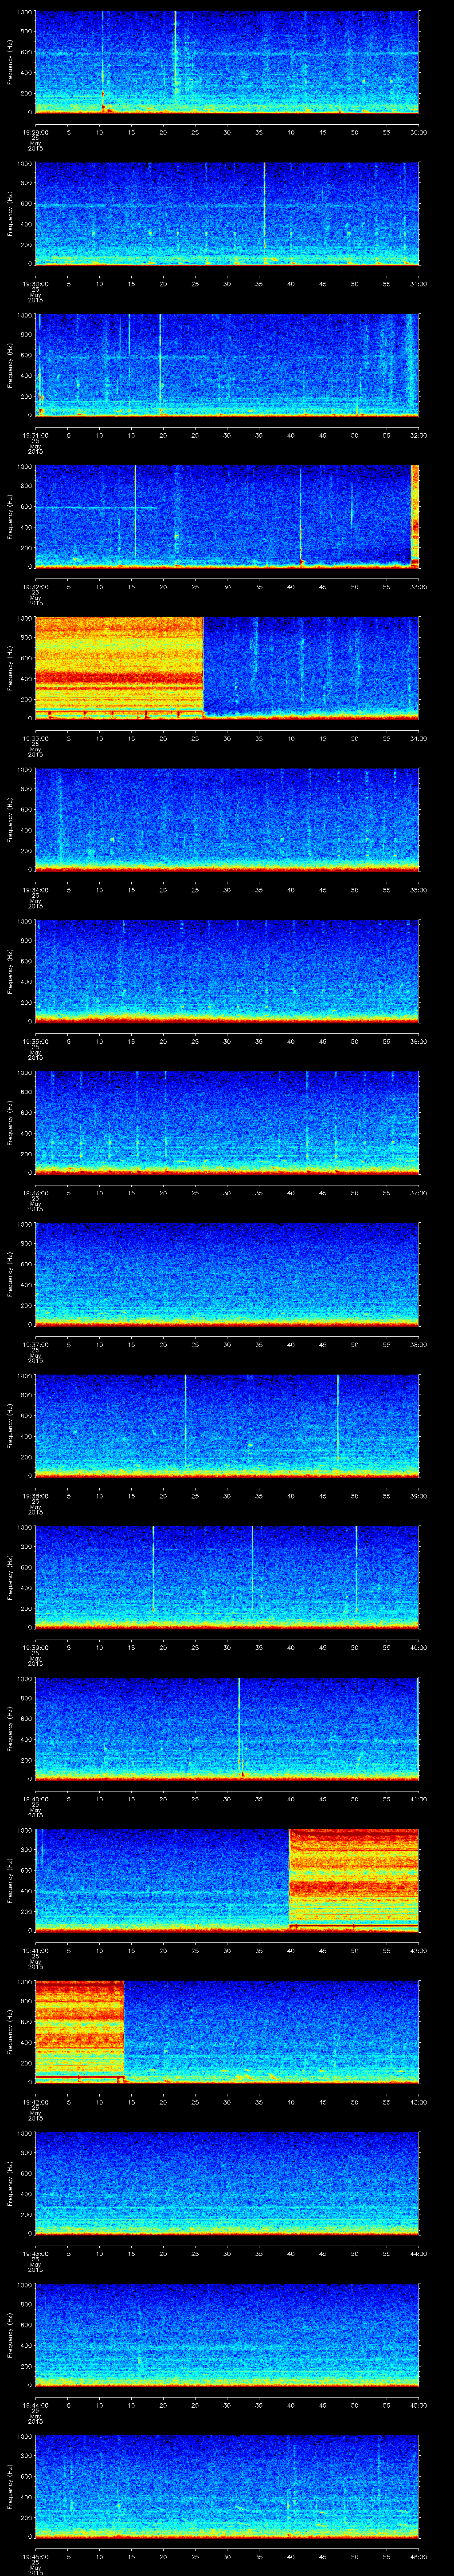Image resolution: width=454 pixels, height=2576 pixels.
Task: Click the 19:36:00 start time label
Action: 35,1193
